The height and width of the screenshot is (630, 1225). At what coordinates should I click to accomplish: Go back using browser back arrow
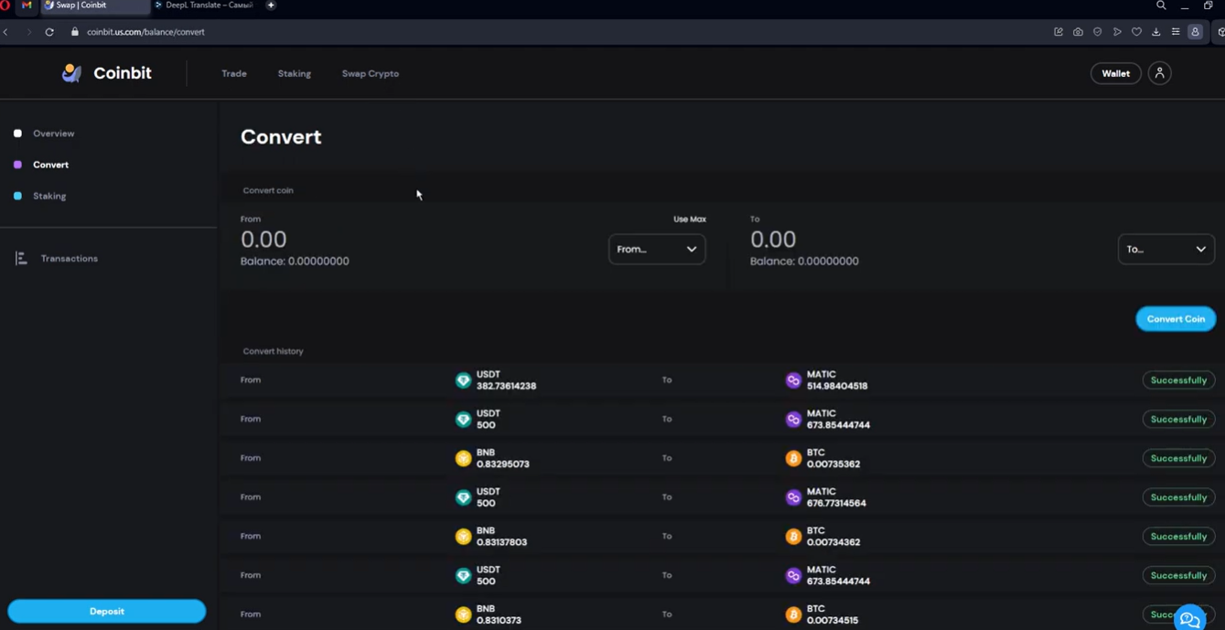coord(6,32)
